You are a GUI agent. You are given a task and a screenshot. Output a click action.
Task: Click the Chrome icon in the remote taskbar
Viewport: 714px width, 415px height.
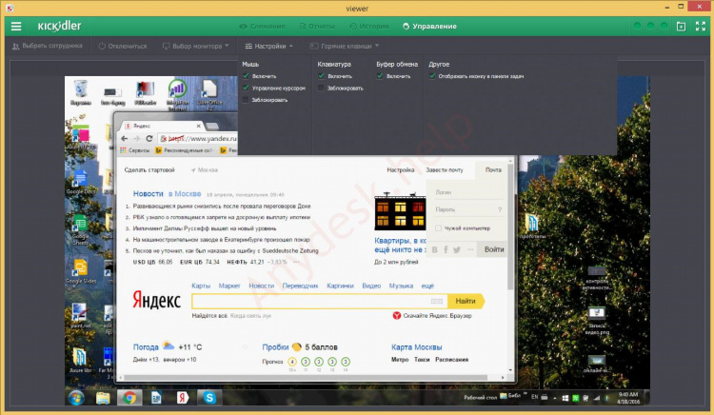tap(129, 398)
